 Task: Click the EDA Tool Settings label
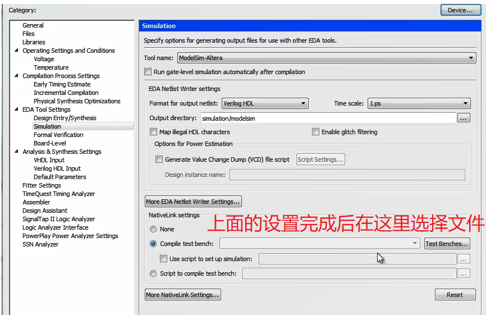coord(47,109)
